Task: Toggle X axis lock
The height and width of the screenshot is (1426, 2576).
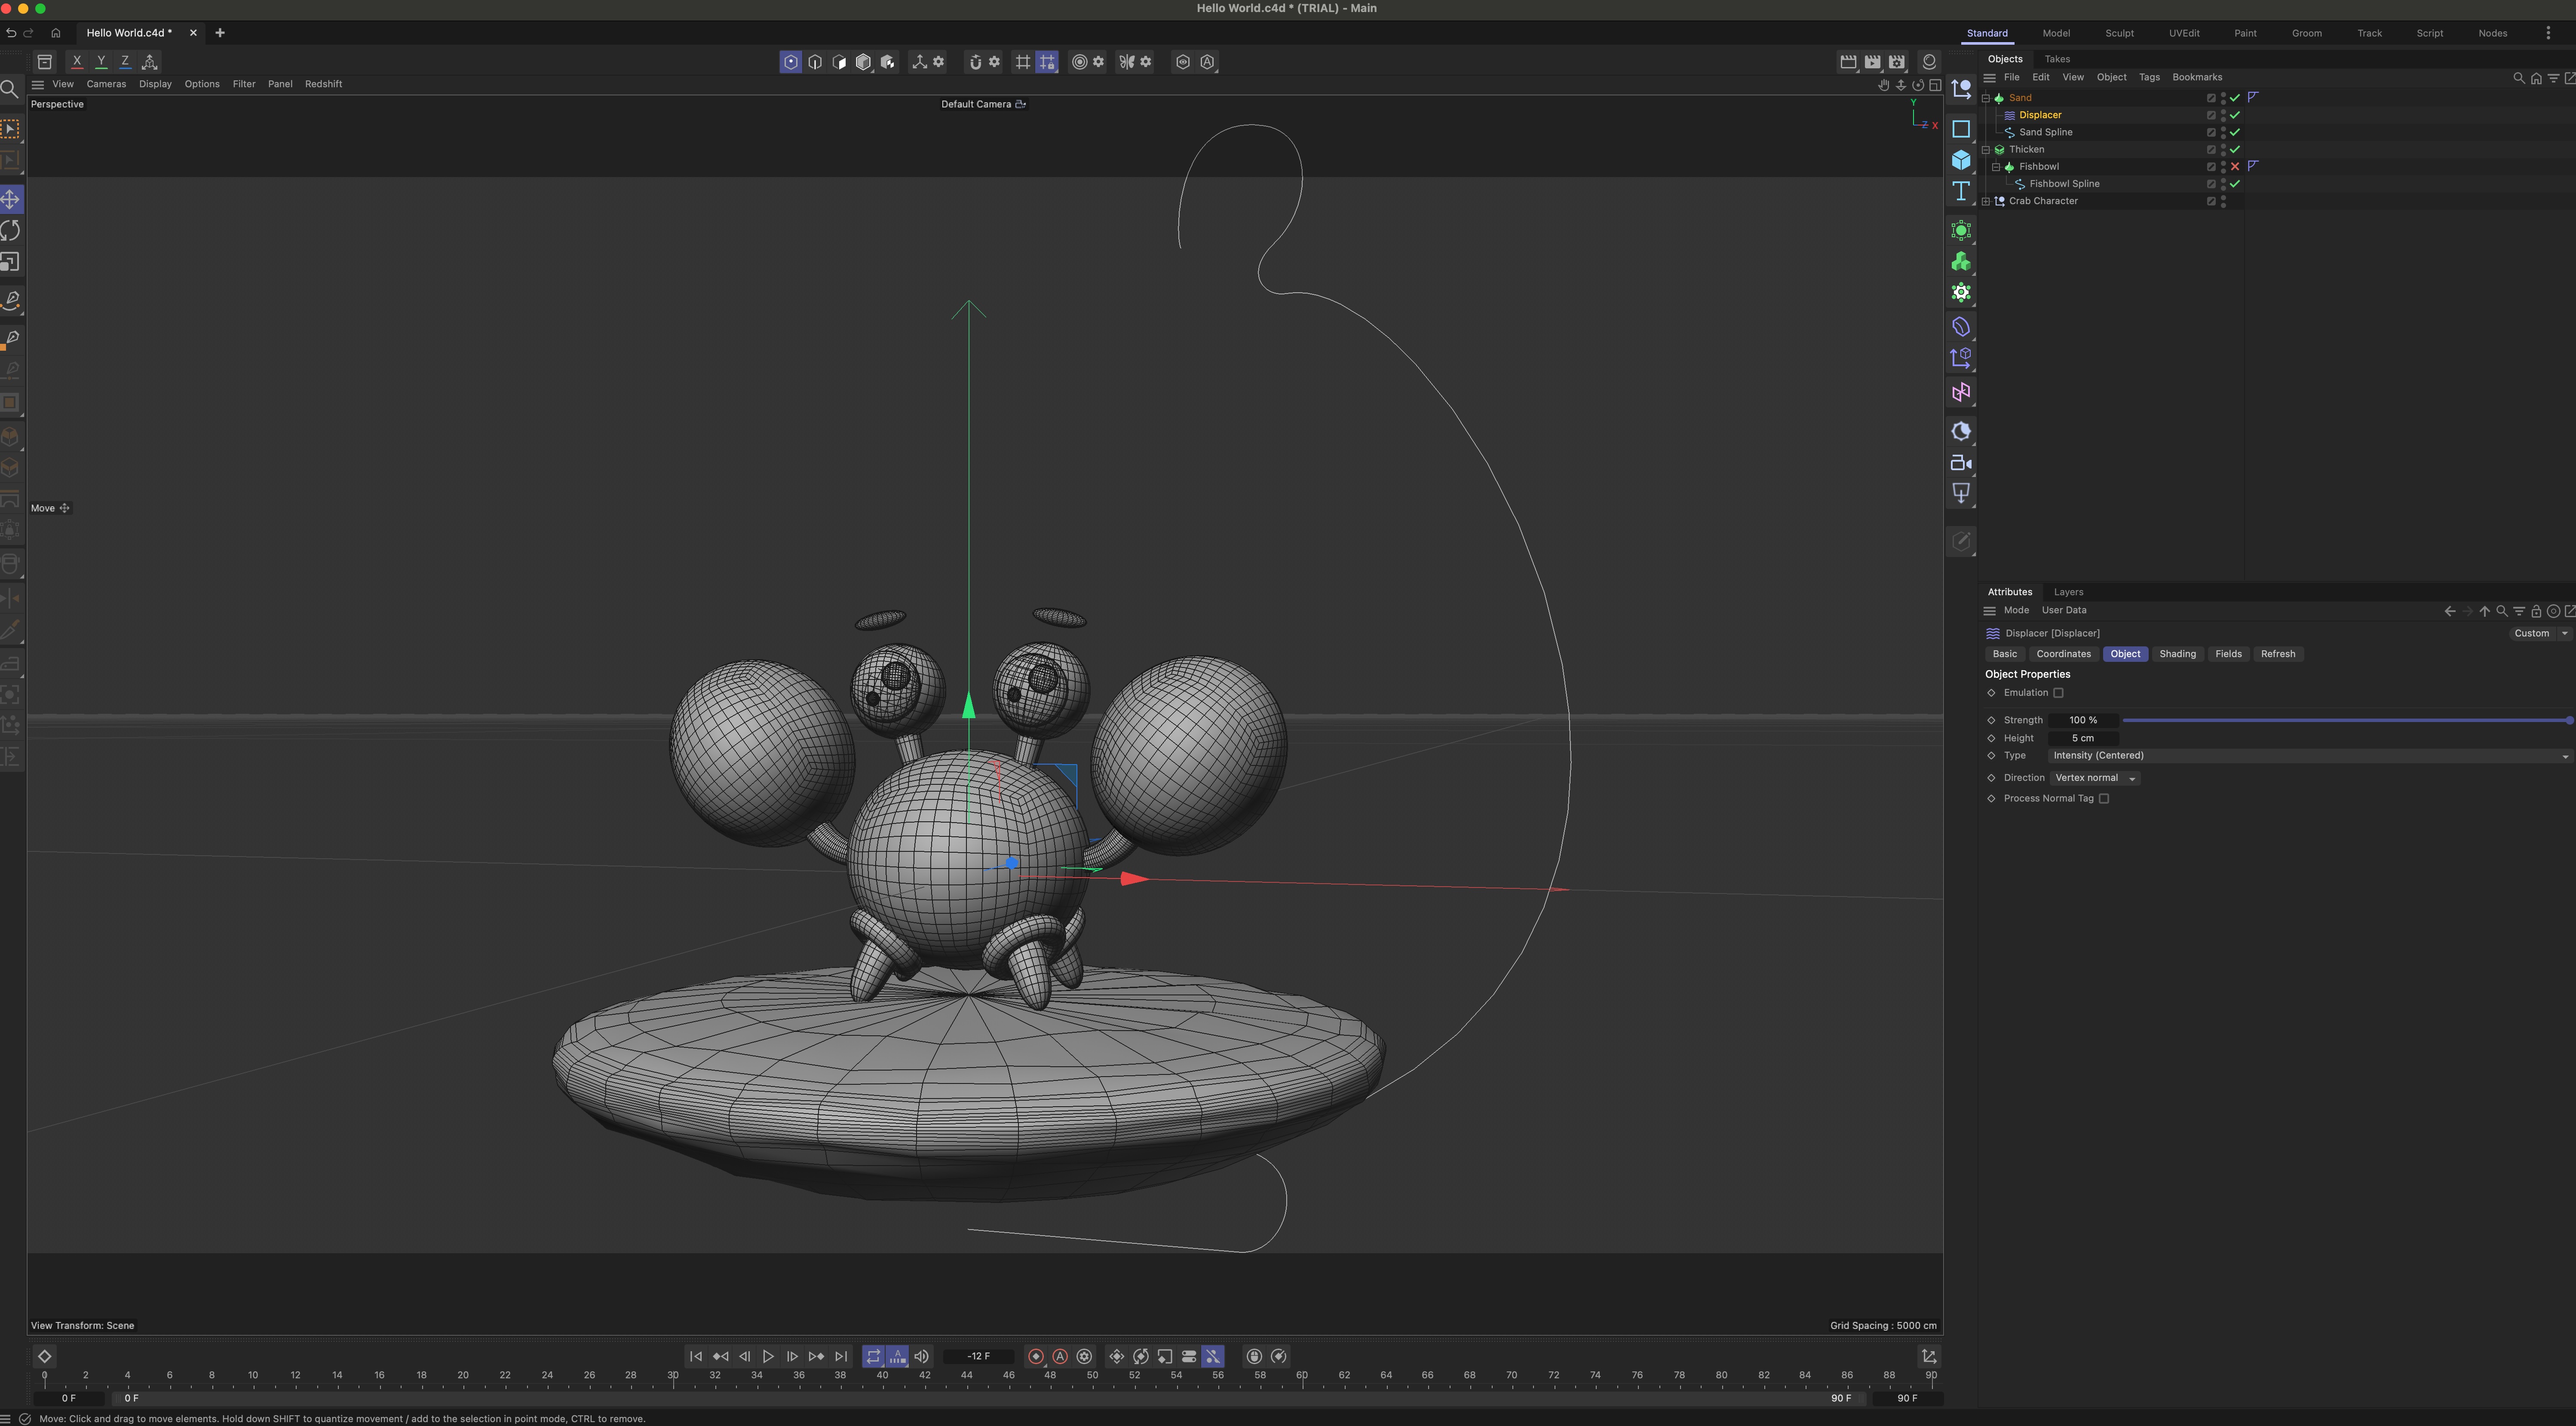Action: (77, 61)
